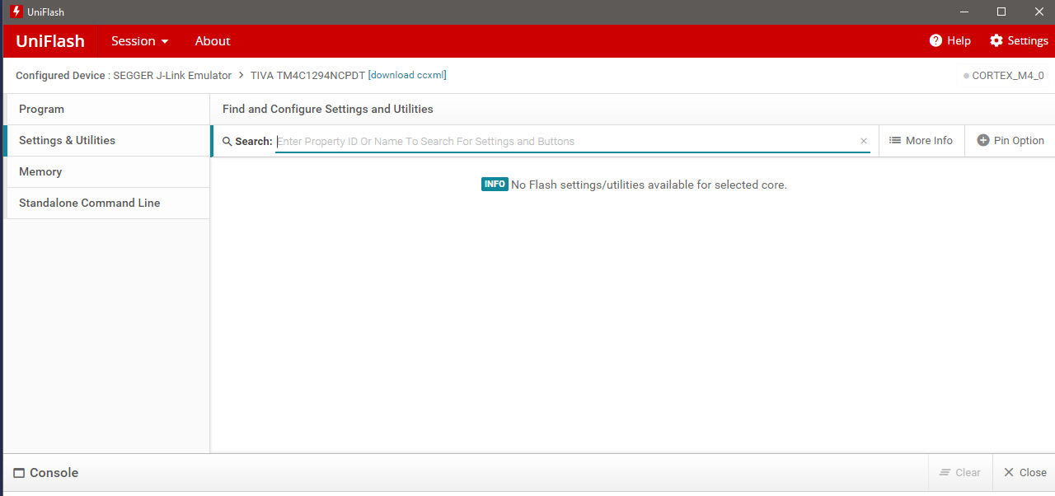Open the Standalone Command Line tab

107,204
